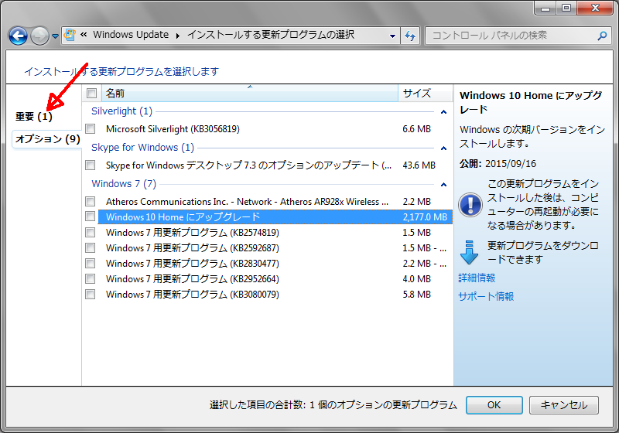This screenshot has width=619, height=433.
Task: Maximize the Windows Update window
Action: point(566,8)
